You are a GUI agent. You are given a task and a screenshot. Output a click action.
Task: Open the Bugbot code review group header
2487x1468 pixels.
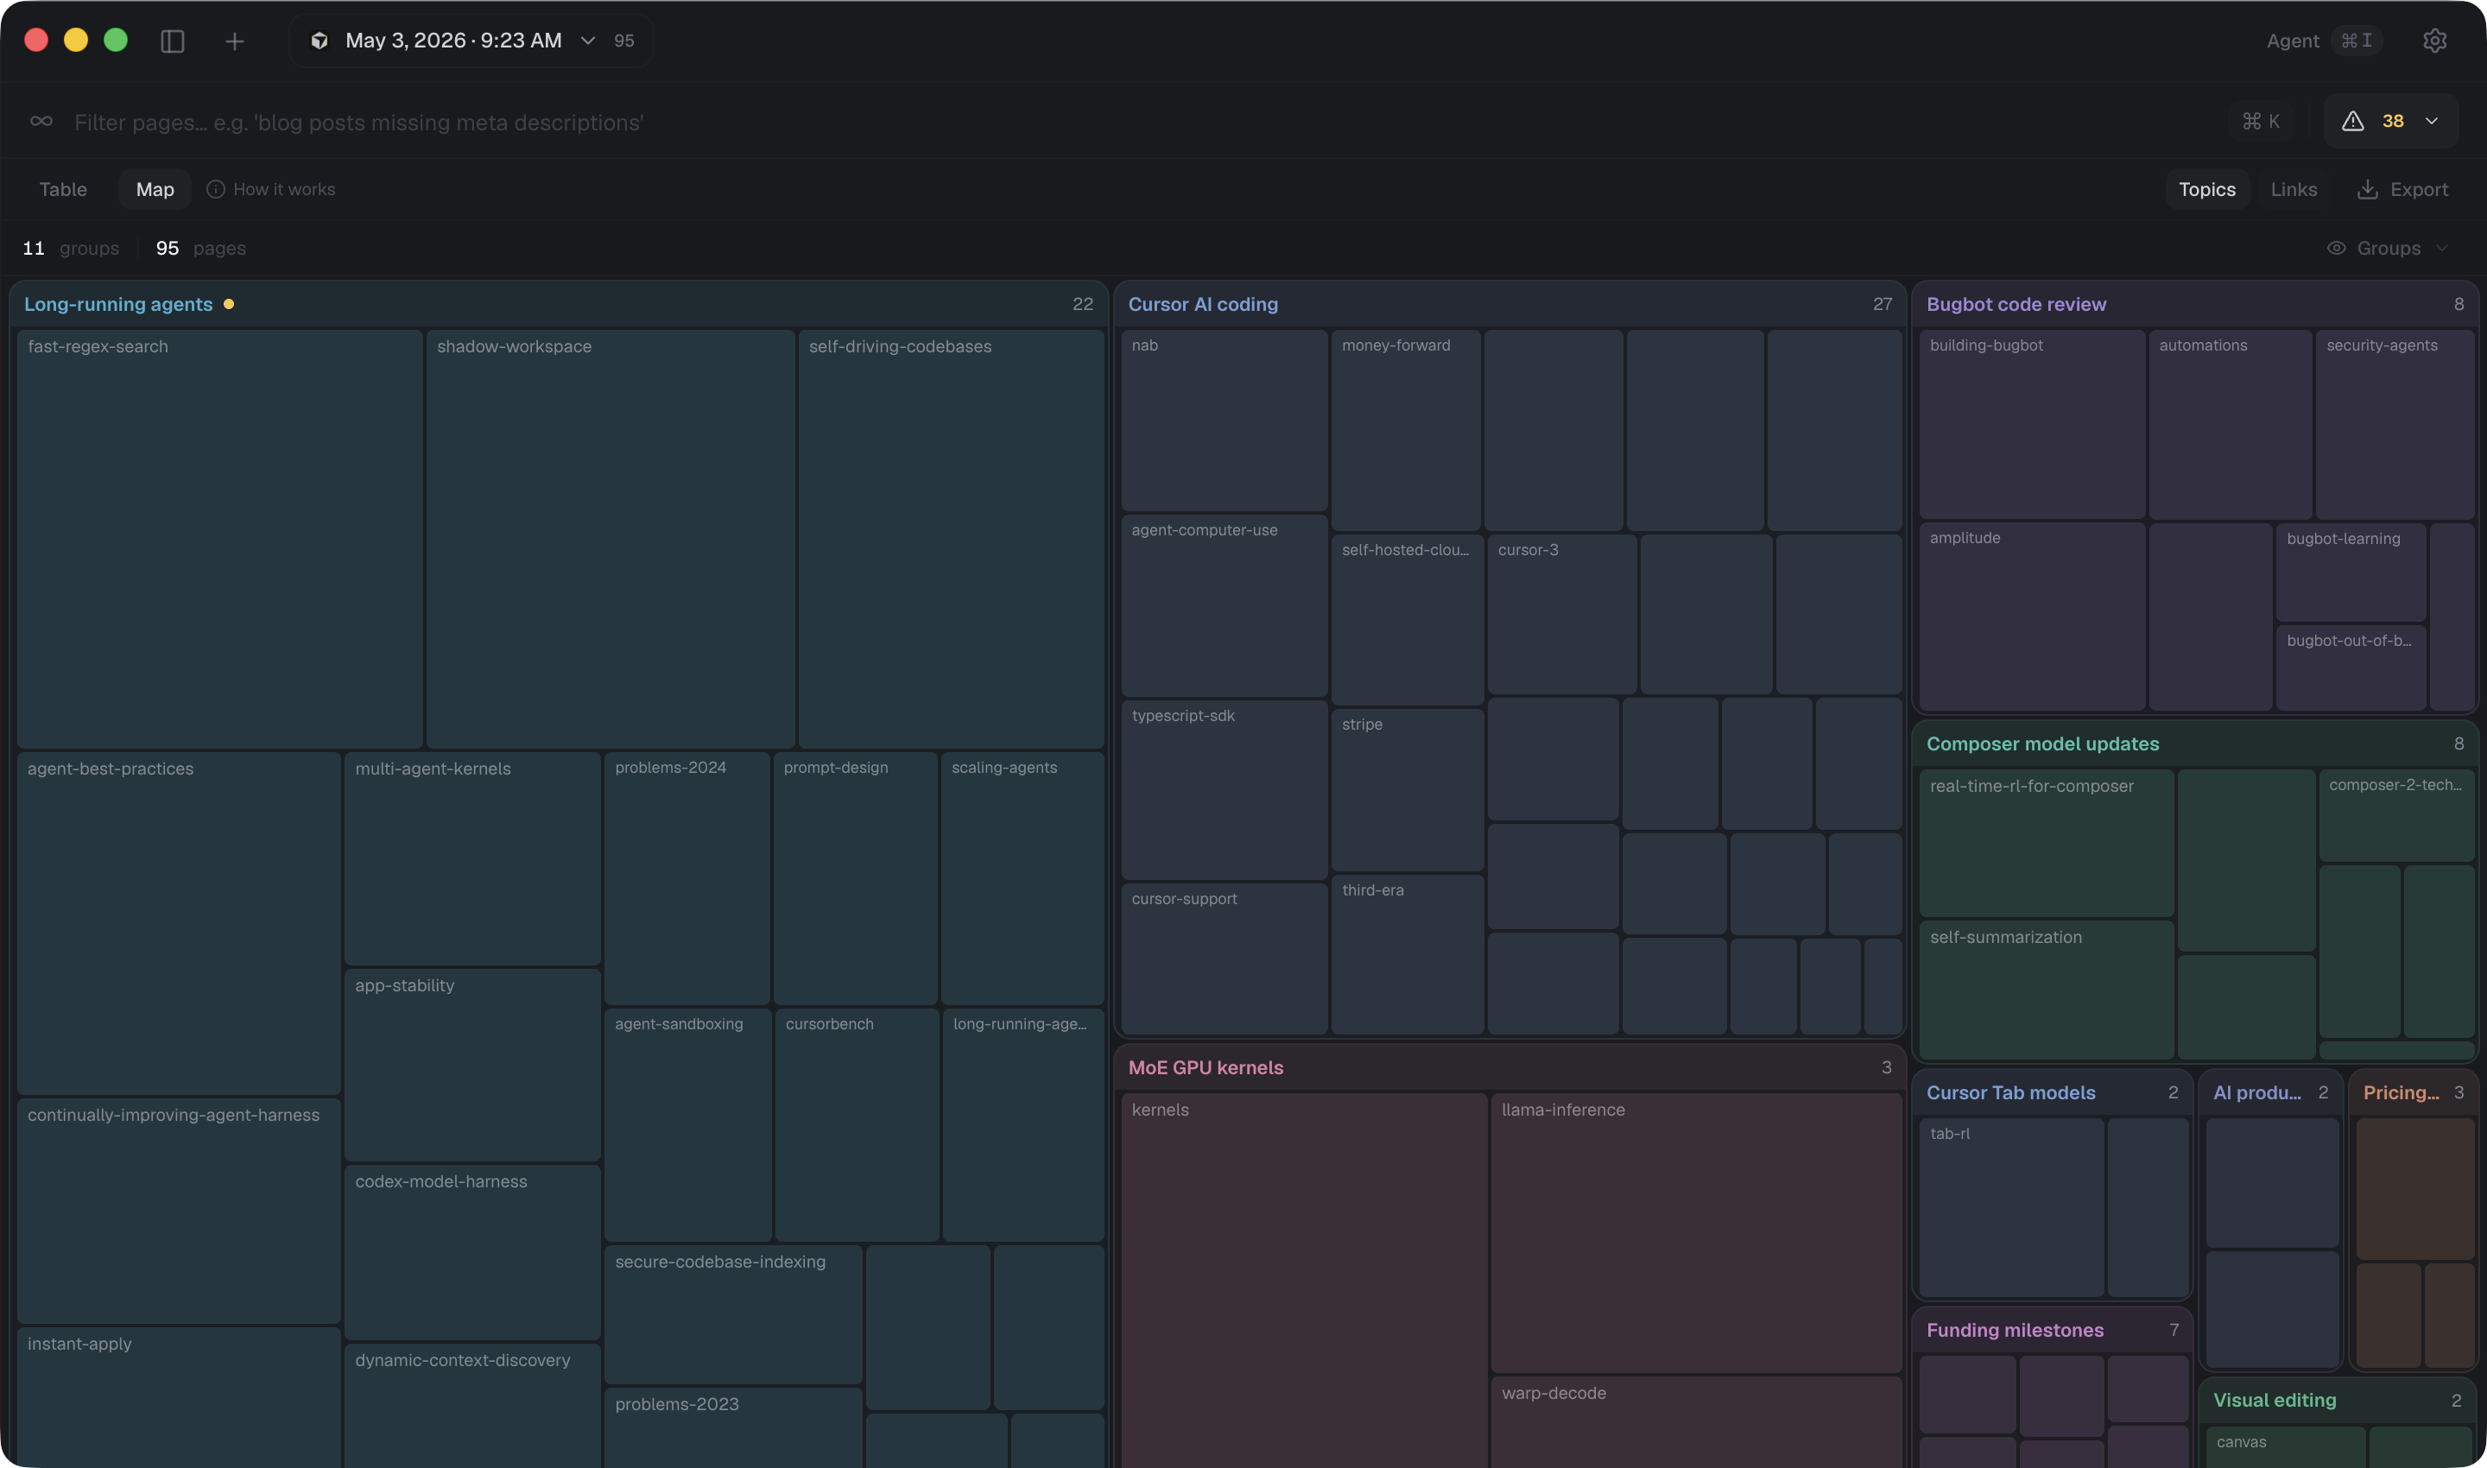[2194, 305]
